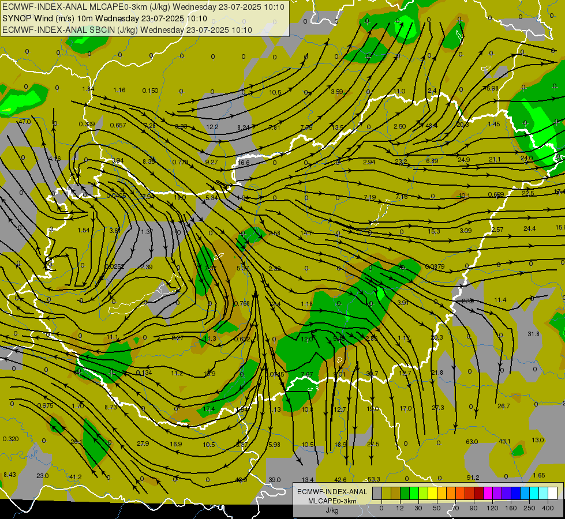Click the map value '0.699'

pyautogui.click(x=496, y=194)
